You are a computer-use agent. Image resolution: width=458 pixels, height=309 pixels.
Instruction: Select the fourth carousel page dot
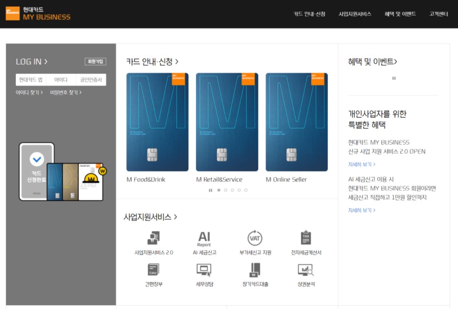tap(239, 190)
